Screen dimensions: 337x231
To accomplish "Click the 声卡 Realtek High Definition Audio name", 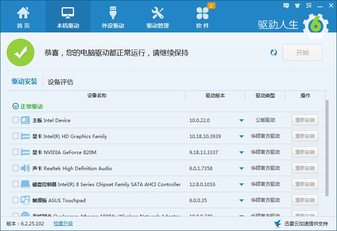I will point(72,168).
